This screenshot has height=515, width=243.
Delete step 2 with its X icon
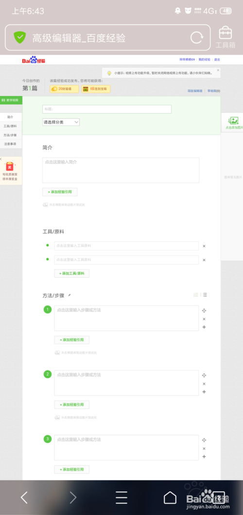click(204, 384)
